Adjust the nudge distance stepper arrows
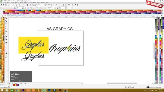 pos(55,8)
